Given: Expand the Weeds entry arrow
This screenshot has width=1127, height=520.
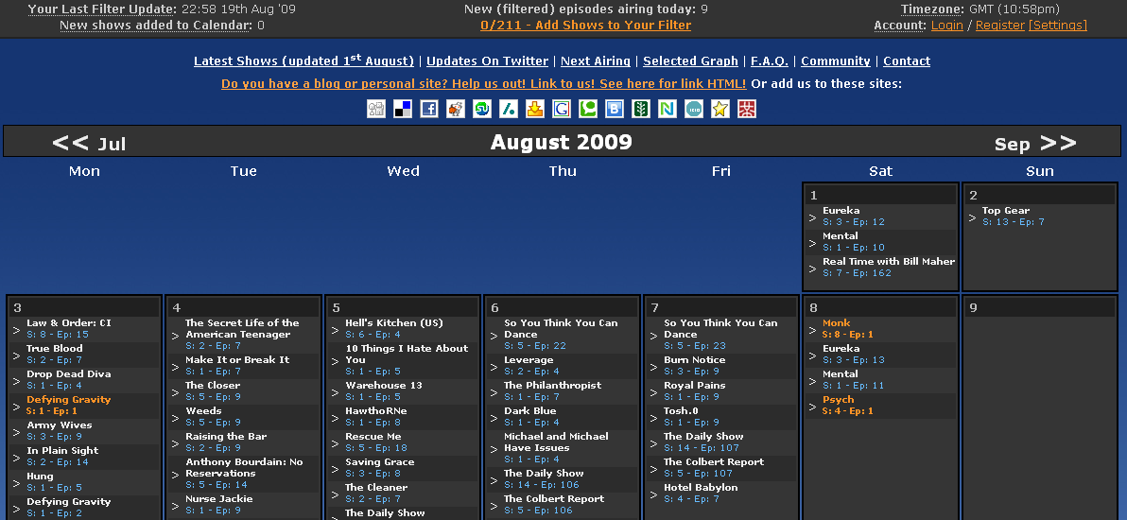Looking at the screenshot, I should [x=175, y=418].
